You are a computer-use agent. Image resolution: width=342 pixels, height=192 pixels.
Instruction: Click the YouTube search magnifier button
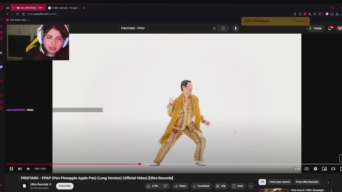[x=223, y=28]
